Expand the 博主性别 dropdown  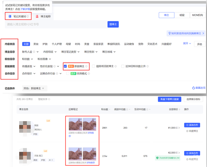click(91, 52)
